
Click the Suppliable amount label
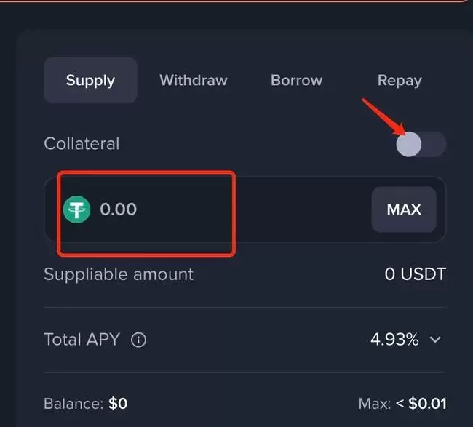(119, 274)
